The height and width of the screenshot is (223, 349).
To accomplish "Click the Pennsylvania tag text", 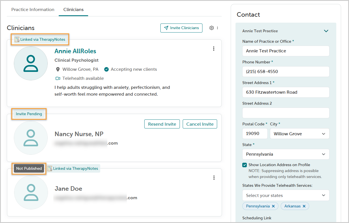I will click(x=258, y=206).
